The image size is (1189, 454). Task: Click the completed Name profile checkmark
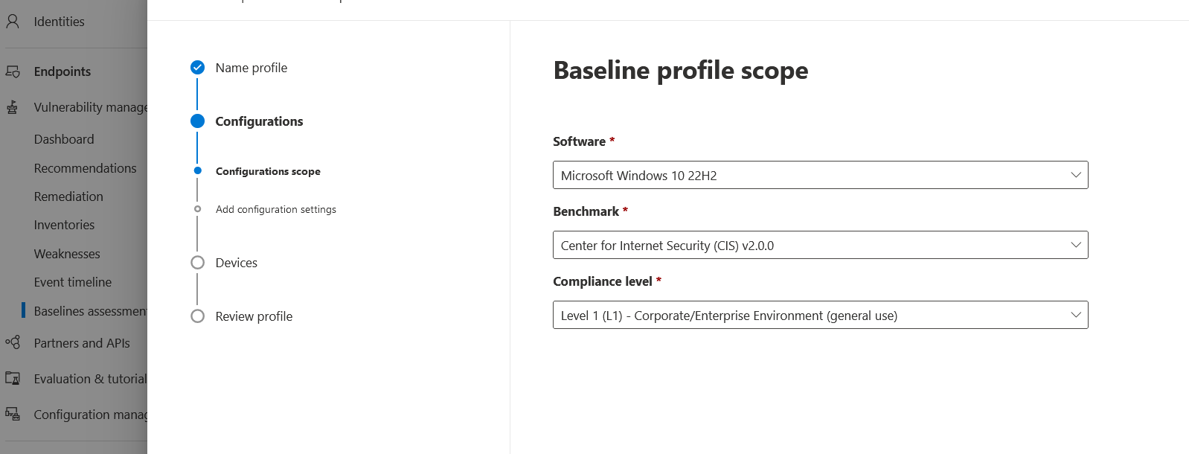click(x=197, y=68)
